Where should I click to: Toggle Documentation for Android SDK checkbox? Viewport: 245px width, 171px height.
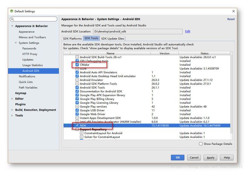pyautogui.click(x=77, y=91)
